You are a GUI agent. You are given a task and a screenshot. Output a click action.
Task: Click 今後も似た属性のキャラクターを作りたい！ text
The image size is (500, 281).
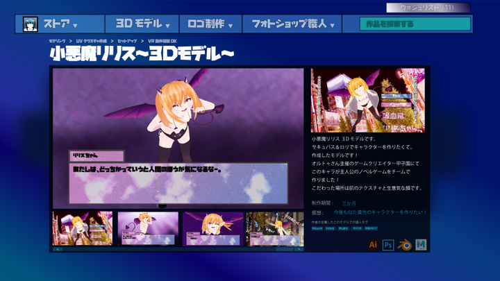[x=380, y=212]
